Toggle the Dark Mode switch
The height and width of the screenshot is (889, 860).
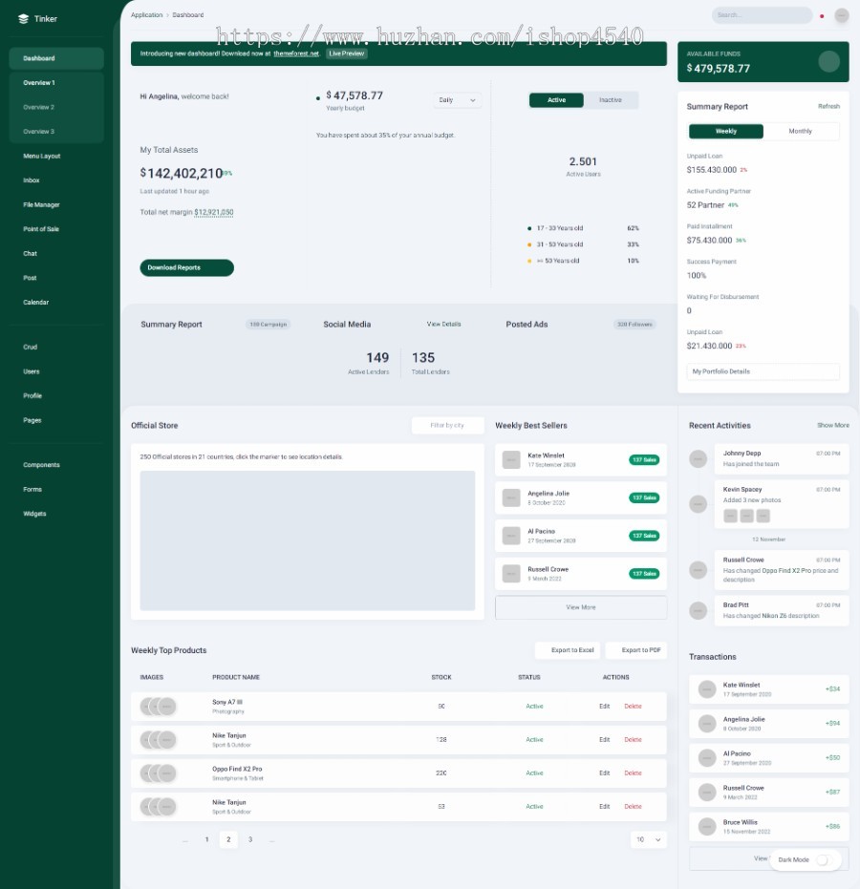[x=823, y=860]
